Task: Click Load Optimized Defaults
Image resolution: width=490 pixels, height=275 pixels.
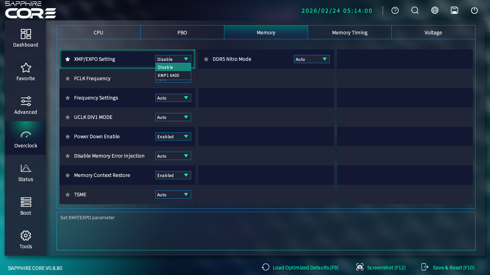Action: 305,268
